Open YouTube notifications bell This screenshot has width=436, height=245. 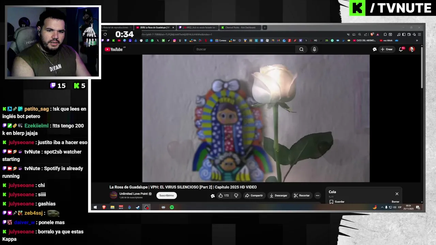pyautogui.click(x=401, y=49)
